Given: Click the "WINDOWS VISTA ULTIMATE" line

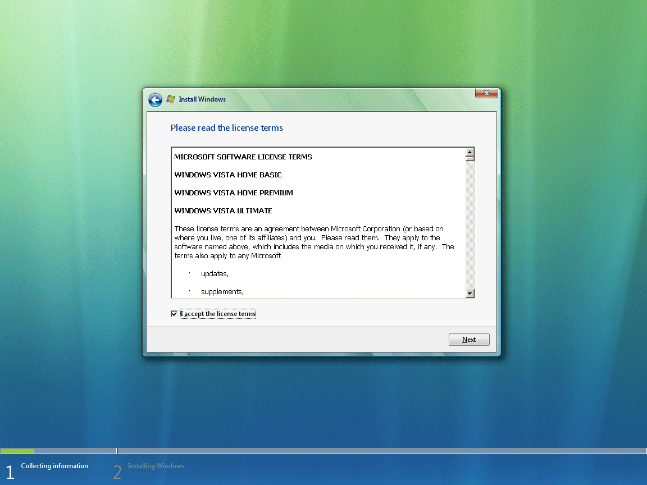Looking at the screenshot, I should click(x=223, y=211).
